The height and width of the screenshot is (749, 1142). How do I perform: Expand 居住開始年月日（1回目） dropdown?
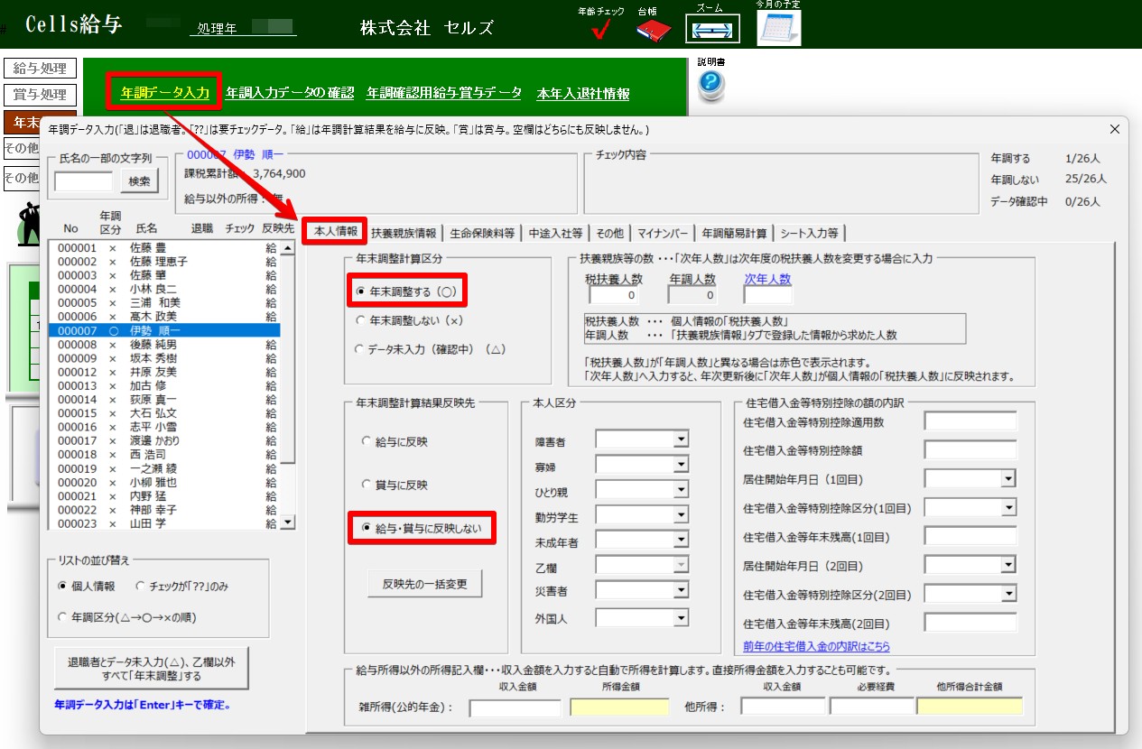tap(1007, 478)
